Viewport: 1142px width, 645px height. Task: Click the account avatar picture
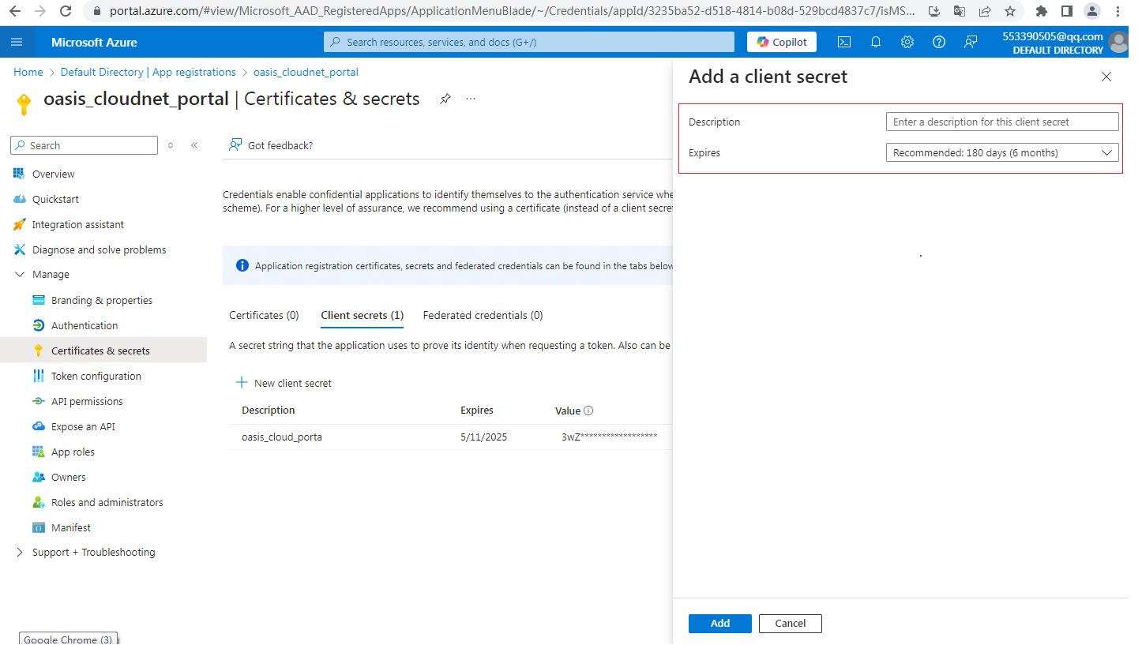[x=1118, y=42]
